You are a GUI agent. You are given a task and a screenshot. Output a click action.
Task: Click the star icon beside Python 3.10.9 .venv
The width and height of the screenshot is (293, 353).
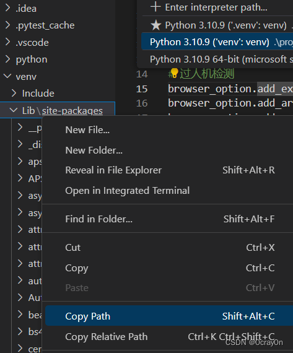pyautogui.click(x=156, y=25)
